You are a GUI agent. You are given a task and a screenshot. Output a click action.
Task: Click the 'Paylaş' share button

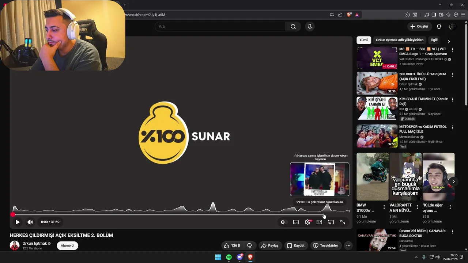(270, 245)
